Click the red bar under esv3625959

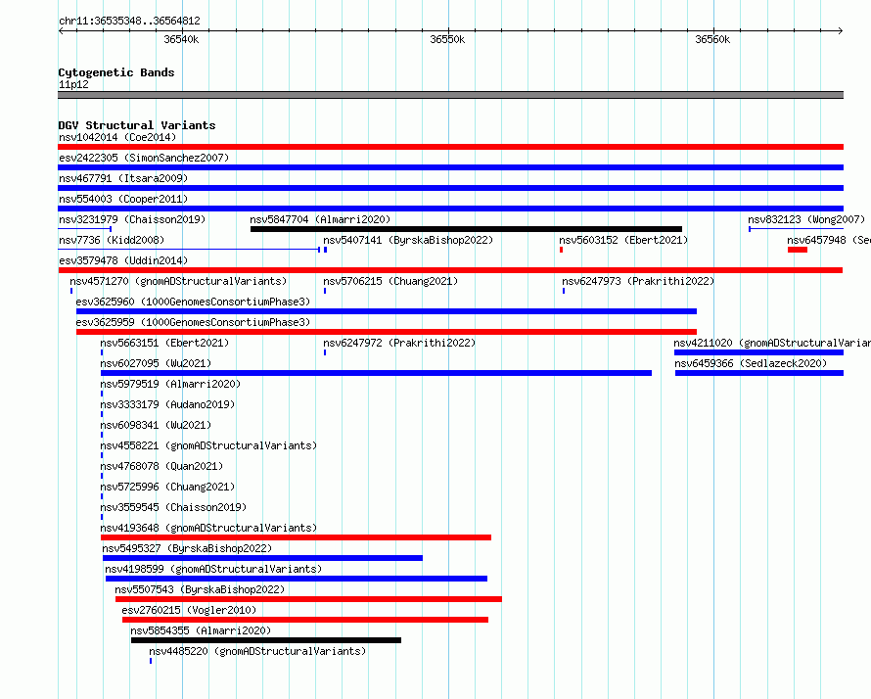tap(387, 332)
